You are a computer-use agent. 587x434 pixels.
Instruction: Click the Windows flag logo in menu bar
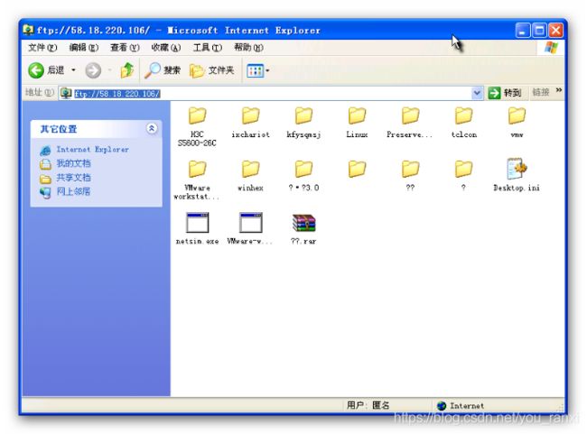click(x=551, y=48)
